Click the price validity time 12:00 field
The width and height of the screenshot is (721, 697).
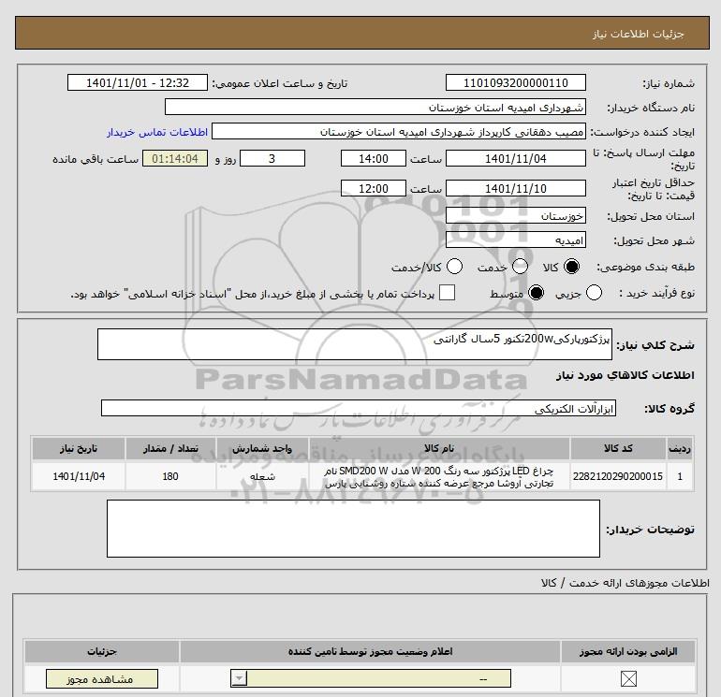(374, 188)
